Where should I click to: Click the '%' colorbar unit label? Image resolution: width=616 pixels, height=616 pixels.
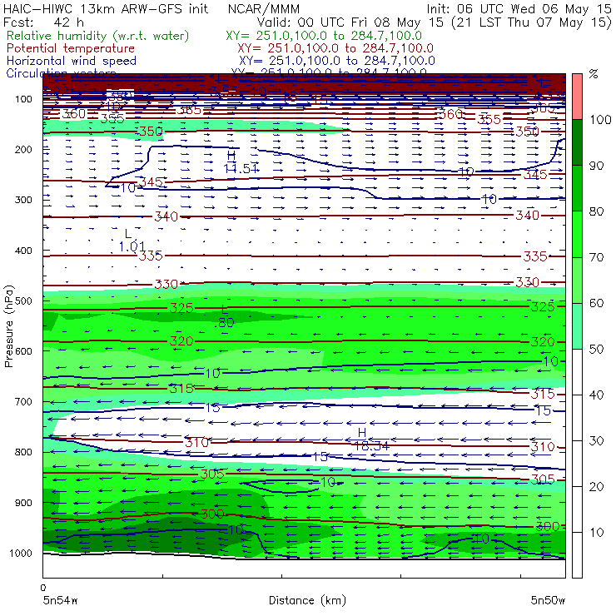pos(594,74)
